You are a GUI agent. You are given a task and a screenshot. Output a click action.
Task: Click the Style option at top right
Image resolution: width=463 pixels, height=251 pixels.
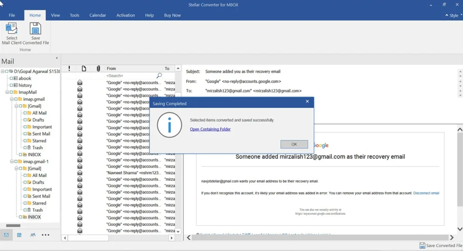pos(454,15)
